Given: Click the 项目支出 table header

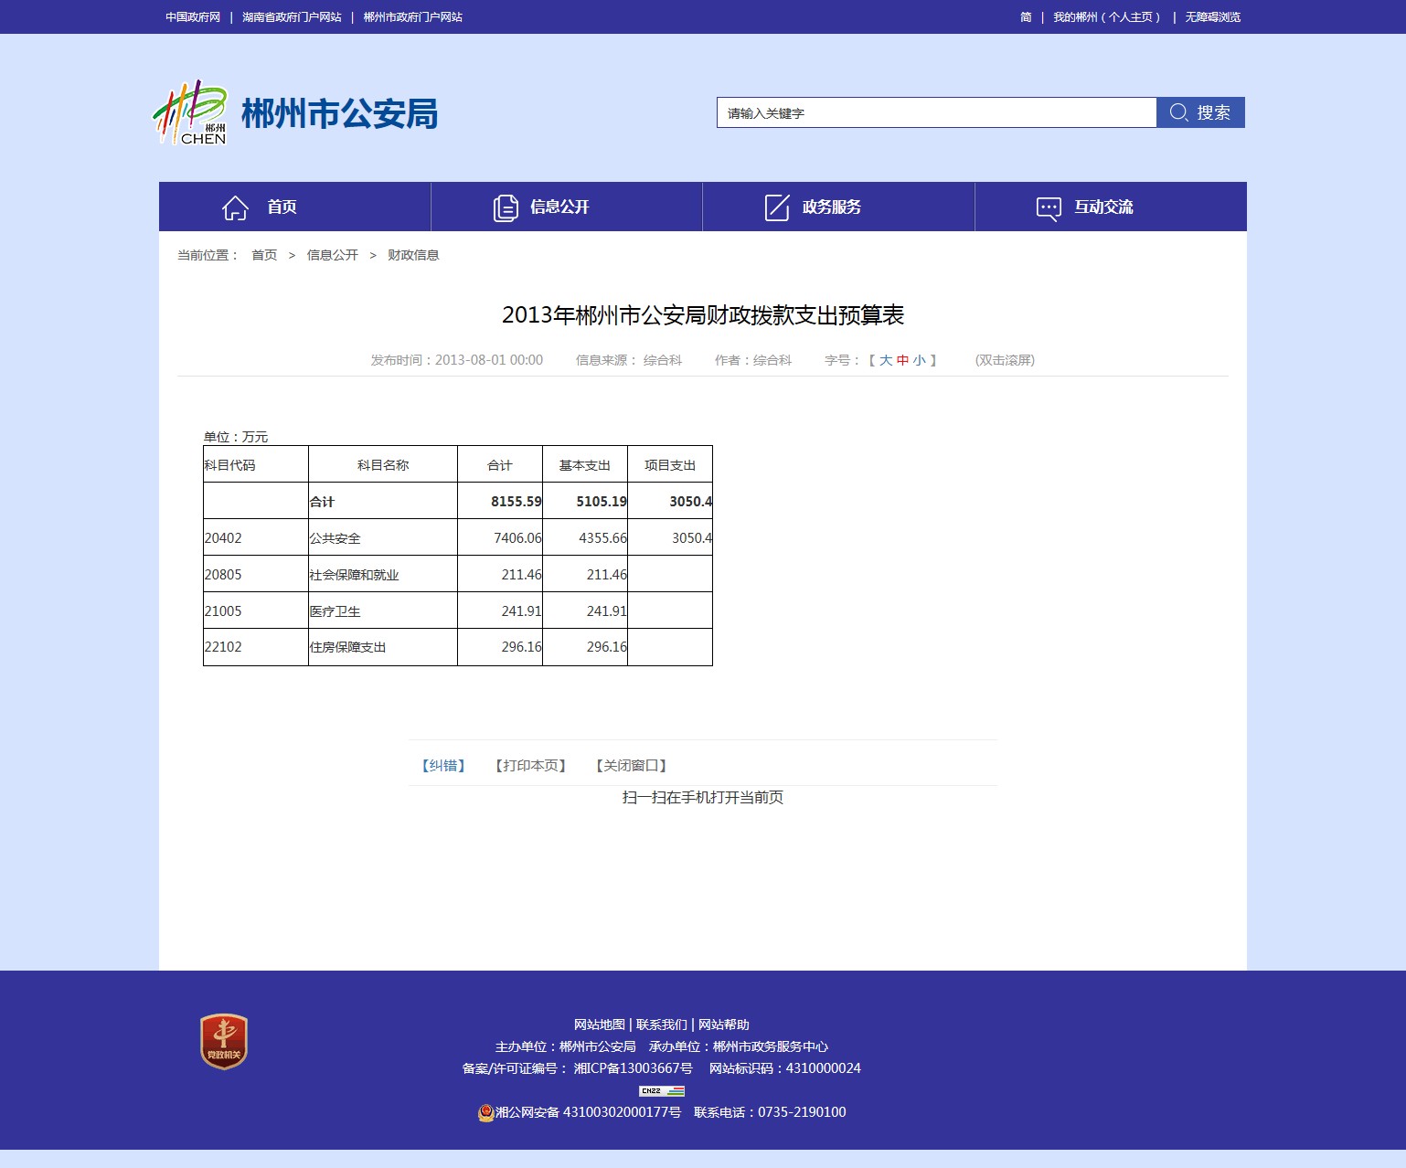Looking at the screenshot, I should pyautogui.click(x=670, y=465).
